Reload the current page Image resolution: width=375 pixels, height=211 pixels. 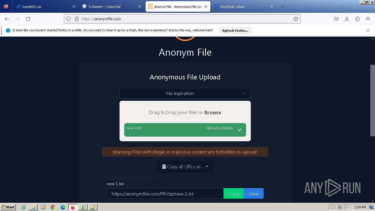[28, 19]
